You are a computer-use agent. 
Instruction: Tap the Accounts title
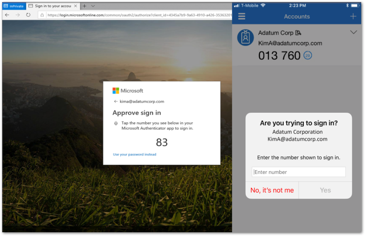point(297,16)
